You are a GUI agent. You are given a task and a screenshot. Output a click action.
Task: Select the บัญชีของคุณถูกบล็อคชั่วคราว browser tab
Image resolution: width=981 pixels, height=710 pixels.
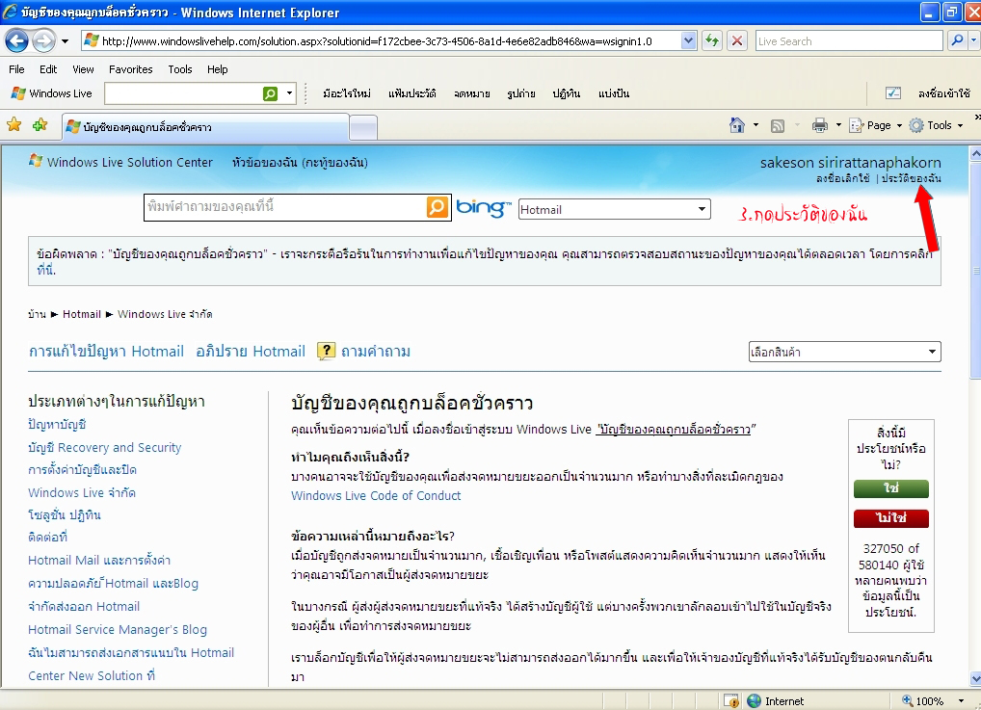tap(205, 127)
